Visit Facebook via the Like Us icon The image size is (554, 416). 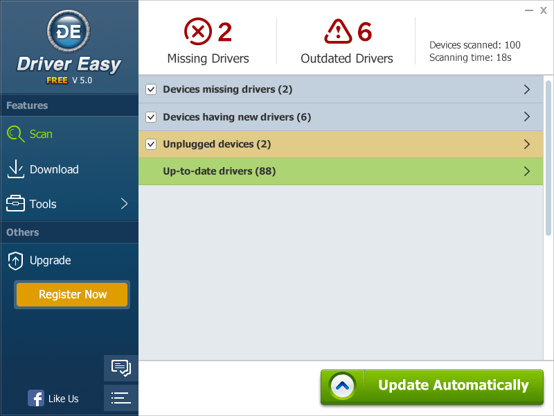point(36,398)
